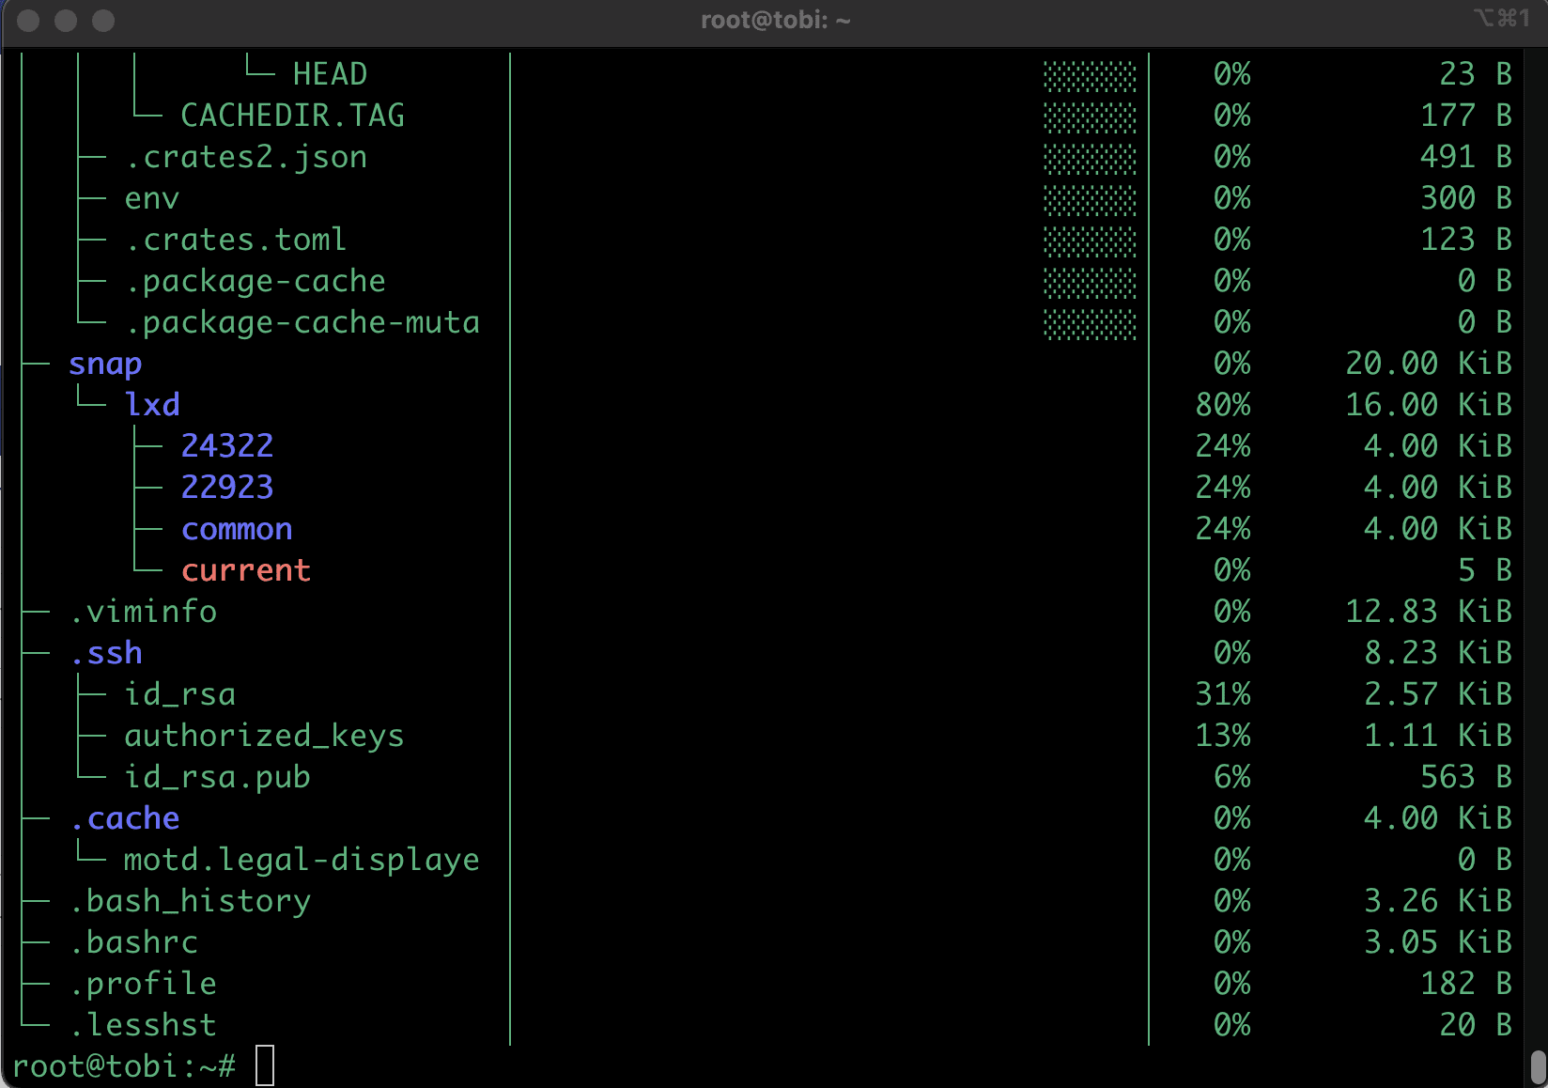Select the .ssh directory name
The width and height of the screenshot is (1548, 1088).
coord(106,653)
